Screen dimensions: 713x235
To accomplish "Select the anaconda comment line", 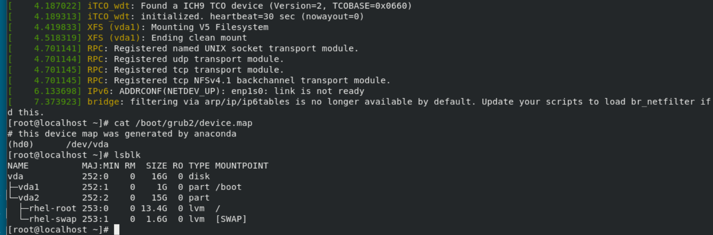I will tap(122, 134).
